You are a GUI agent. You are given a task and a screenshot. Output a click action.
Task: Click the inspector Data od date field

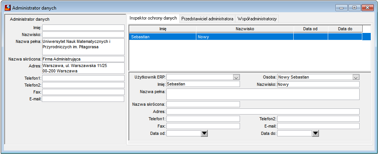pos(184,133)
